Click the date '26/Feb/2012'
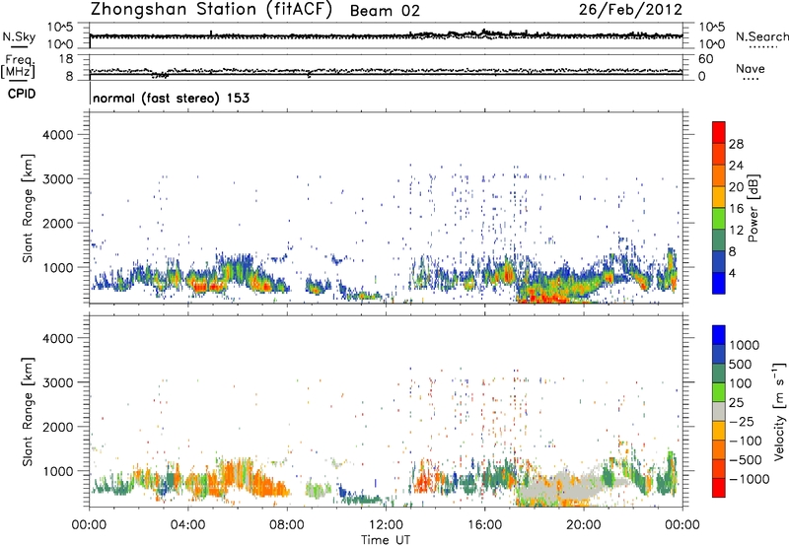The image size is (789, 546). [630, 9]
